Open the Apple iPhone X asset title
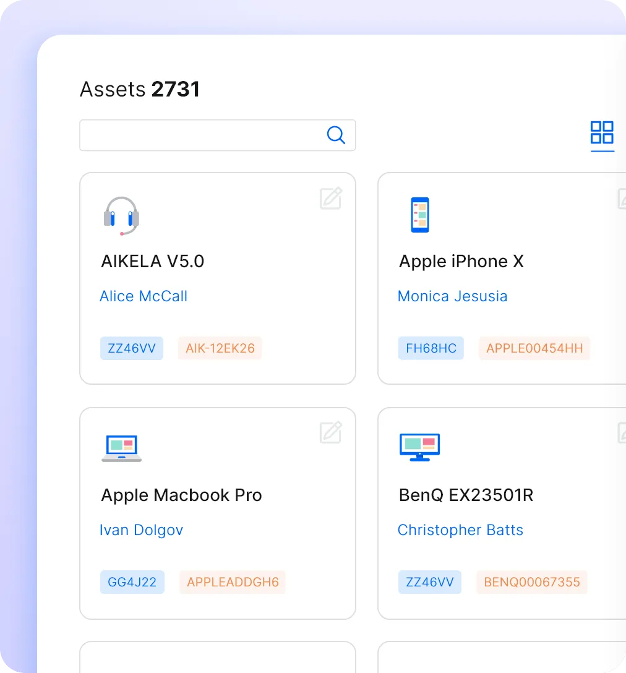The image size is (626, 673). click(x=461, y=262)
